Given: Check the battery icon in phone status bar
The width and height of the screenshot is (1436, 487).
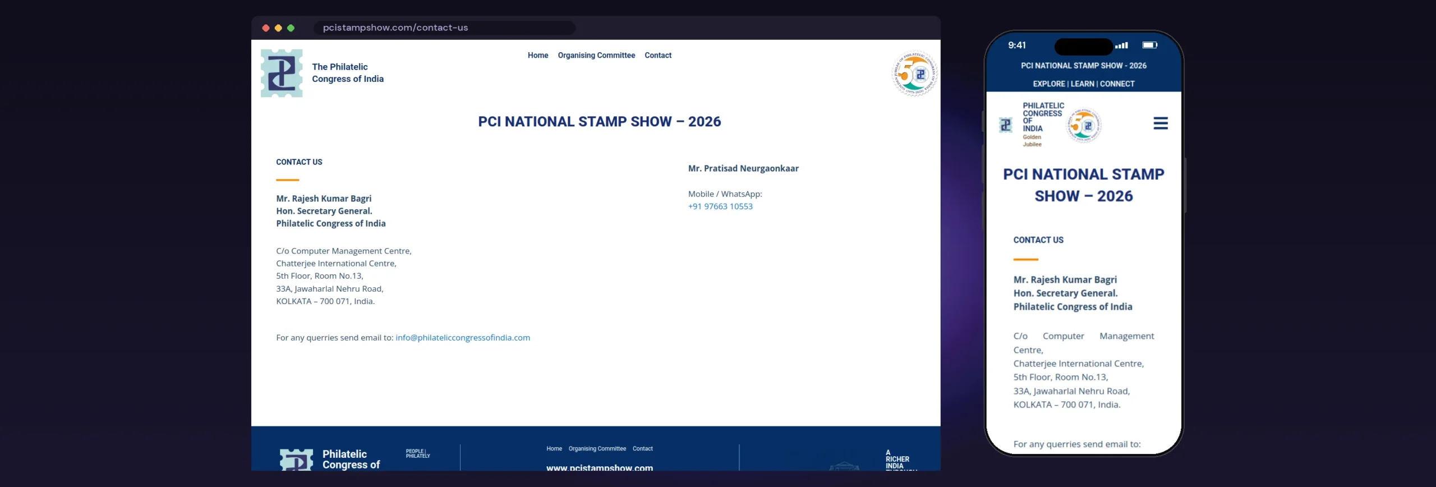Looking at the screenshot, I should coord(1150,45).
